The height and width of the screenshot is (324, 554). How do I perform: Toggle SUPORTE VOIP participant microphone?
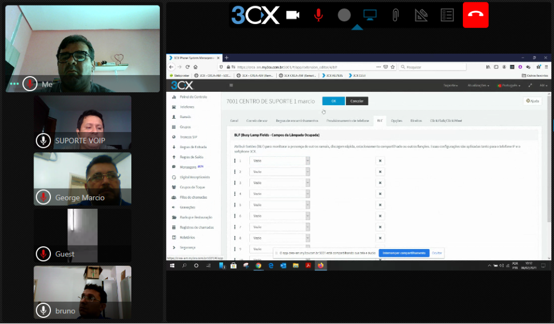click(x=43, y=140)
